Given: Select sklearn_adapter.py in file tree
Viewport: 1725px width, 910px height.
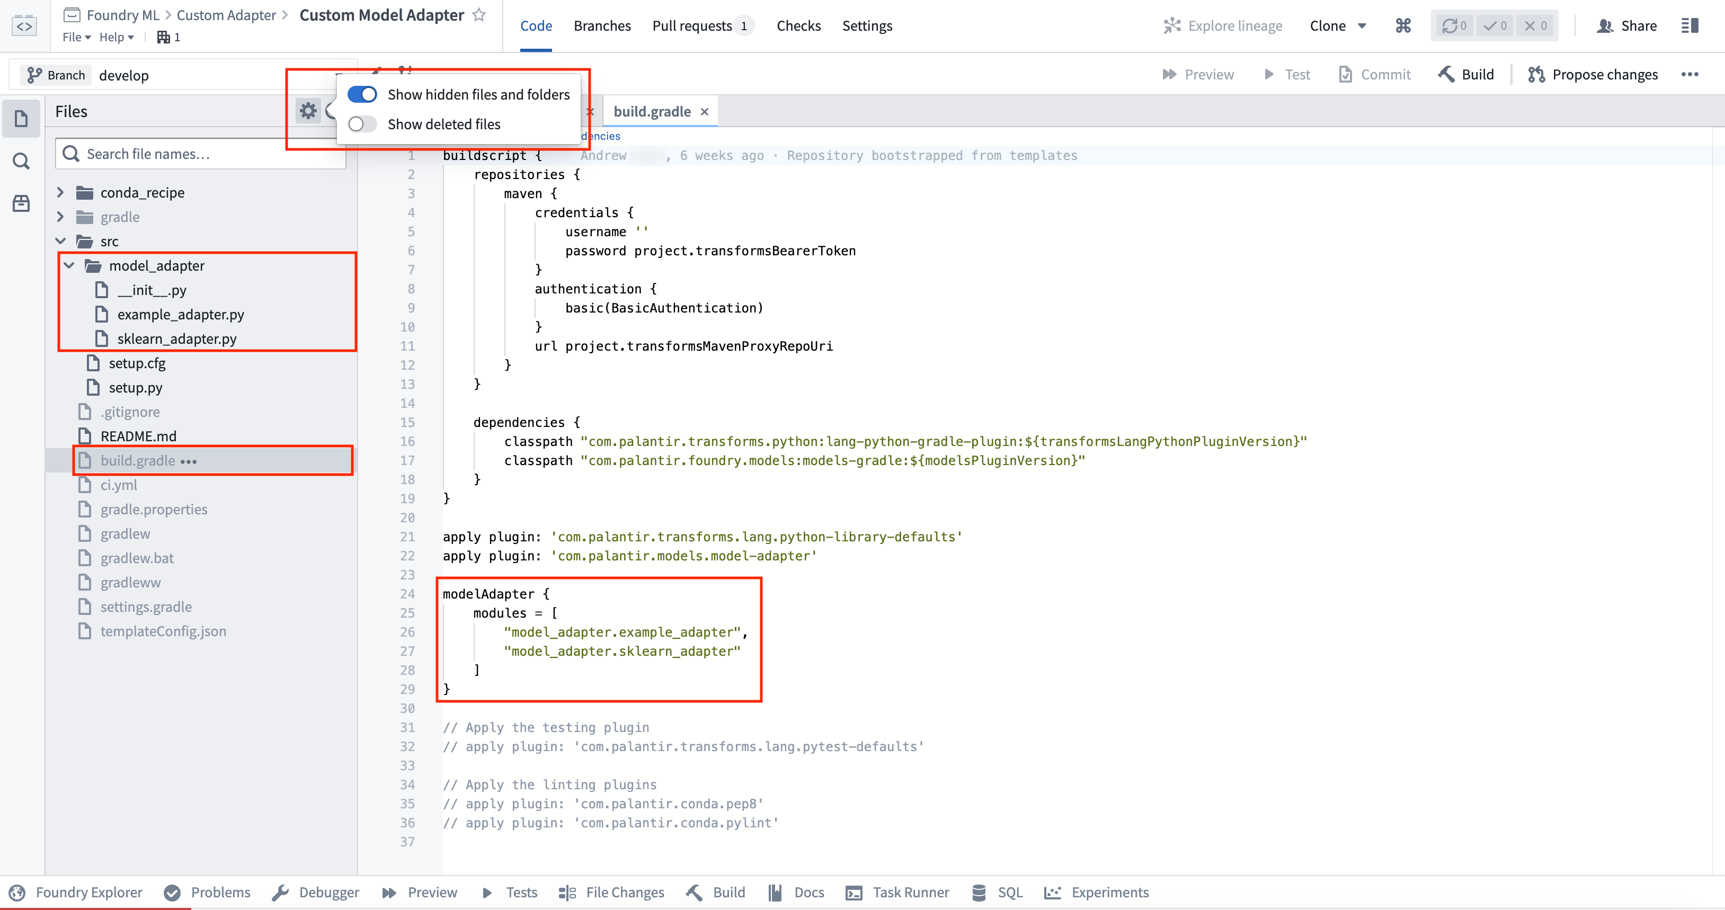Looking at the screenshot, I should [x=177, y=337].
